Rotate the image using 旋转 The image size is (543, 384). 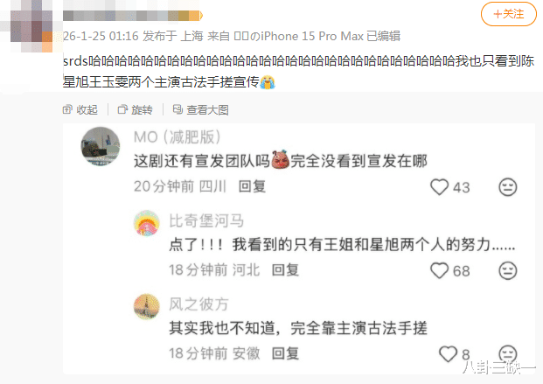(135, 110)
